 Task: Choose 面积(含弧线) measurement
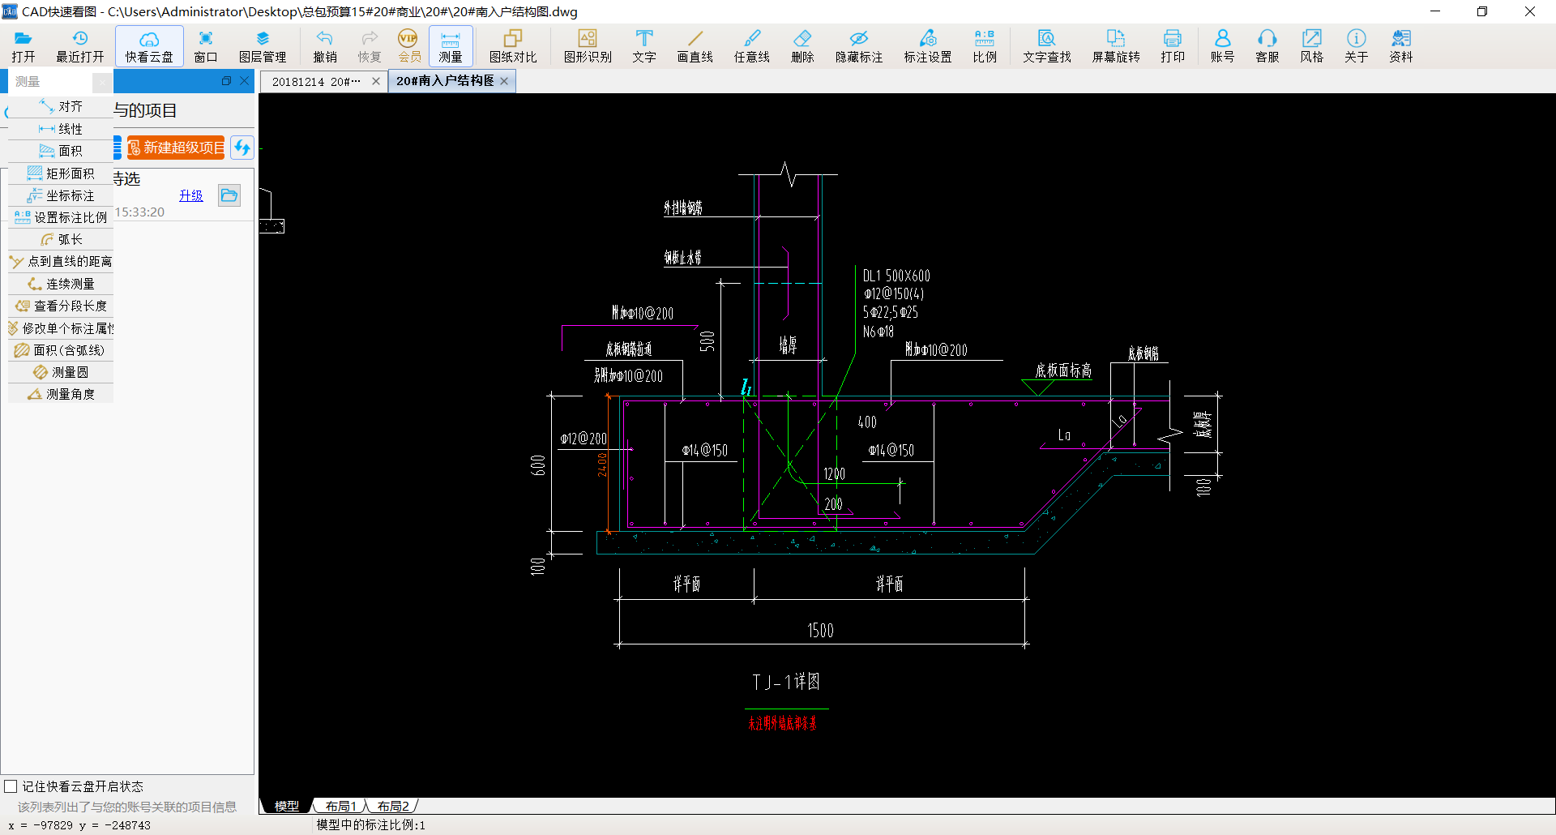61,350
